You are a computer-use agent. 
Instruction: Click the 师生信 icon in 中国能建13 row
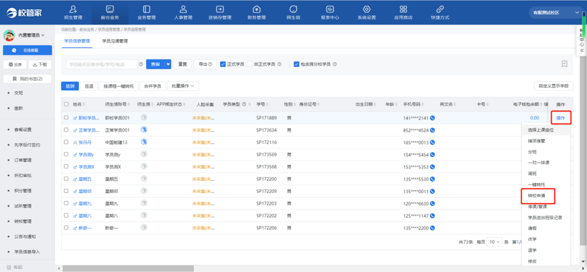[143, 143]
